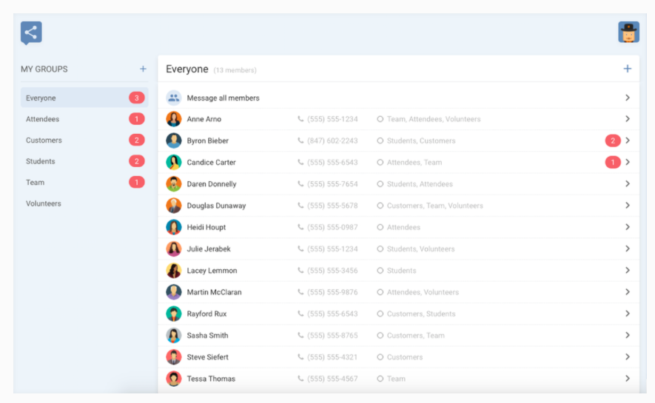Image resolution: width=655 pixels, height=403 pixels.
Task: Click 'Team, Attendees, Volunteers' group text
Action: [x=434, y=119]
